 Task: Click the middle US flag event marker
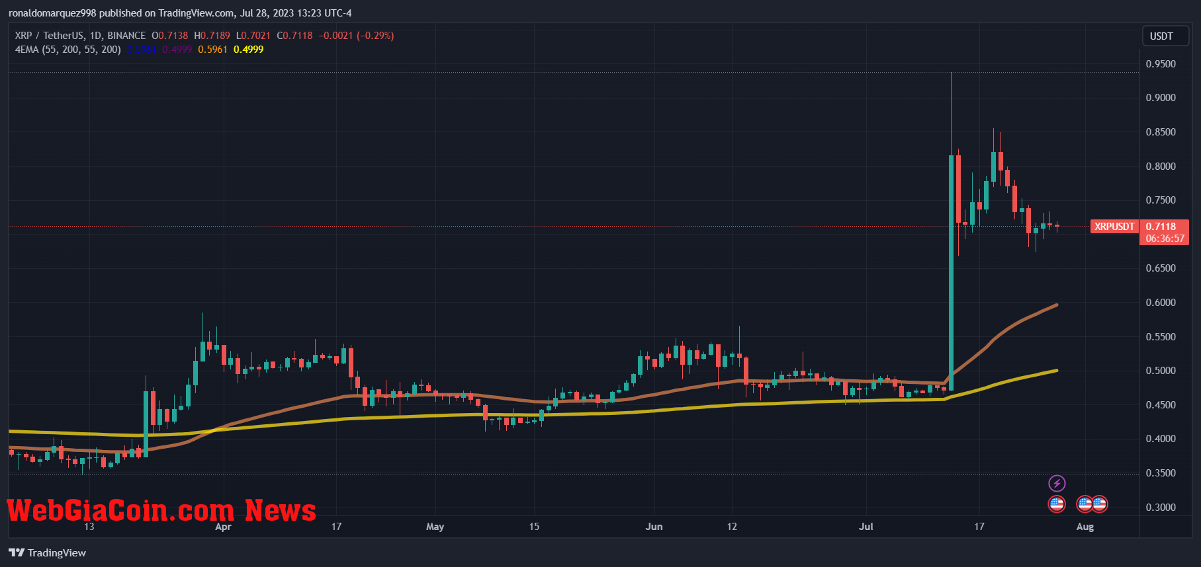point(1085,504)
